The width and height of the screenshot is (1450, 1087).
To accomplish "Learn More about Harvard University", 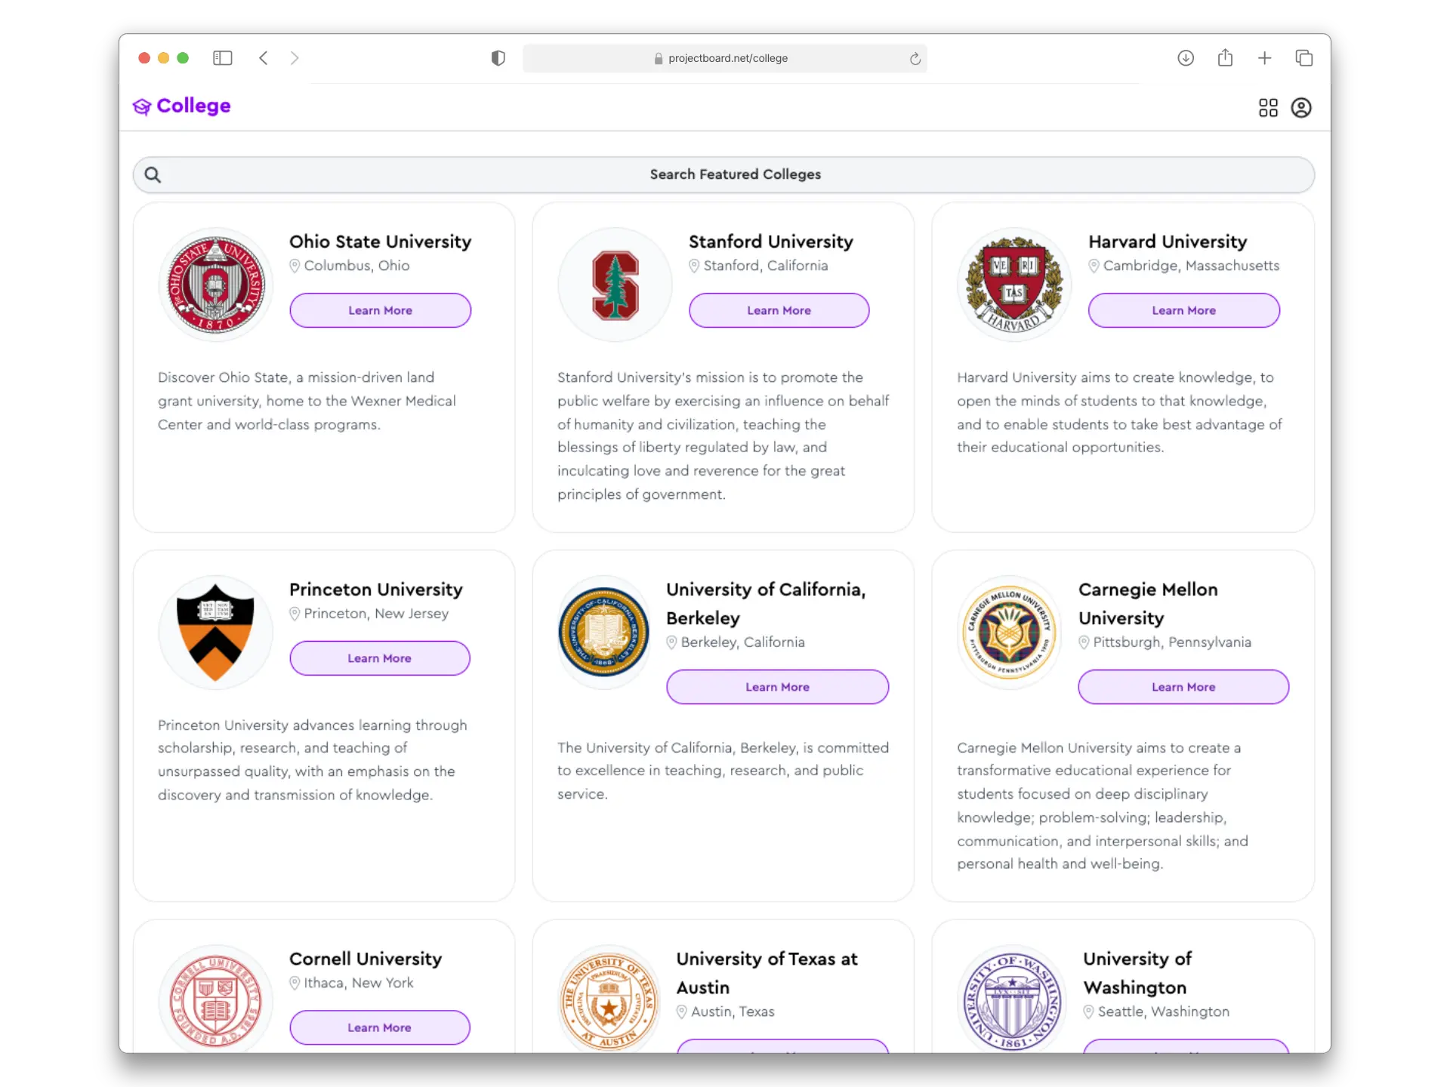I will click(x=1183, y=310).
